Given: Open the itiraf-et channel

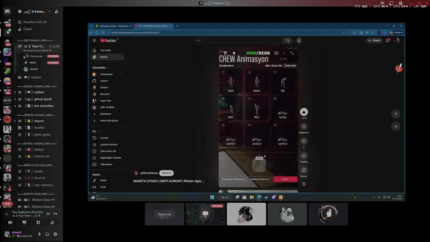Looking at the screenshot, I should 39,178.
